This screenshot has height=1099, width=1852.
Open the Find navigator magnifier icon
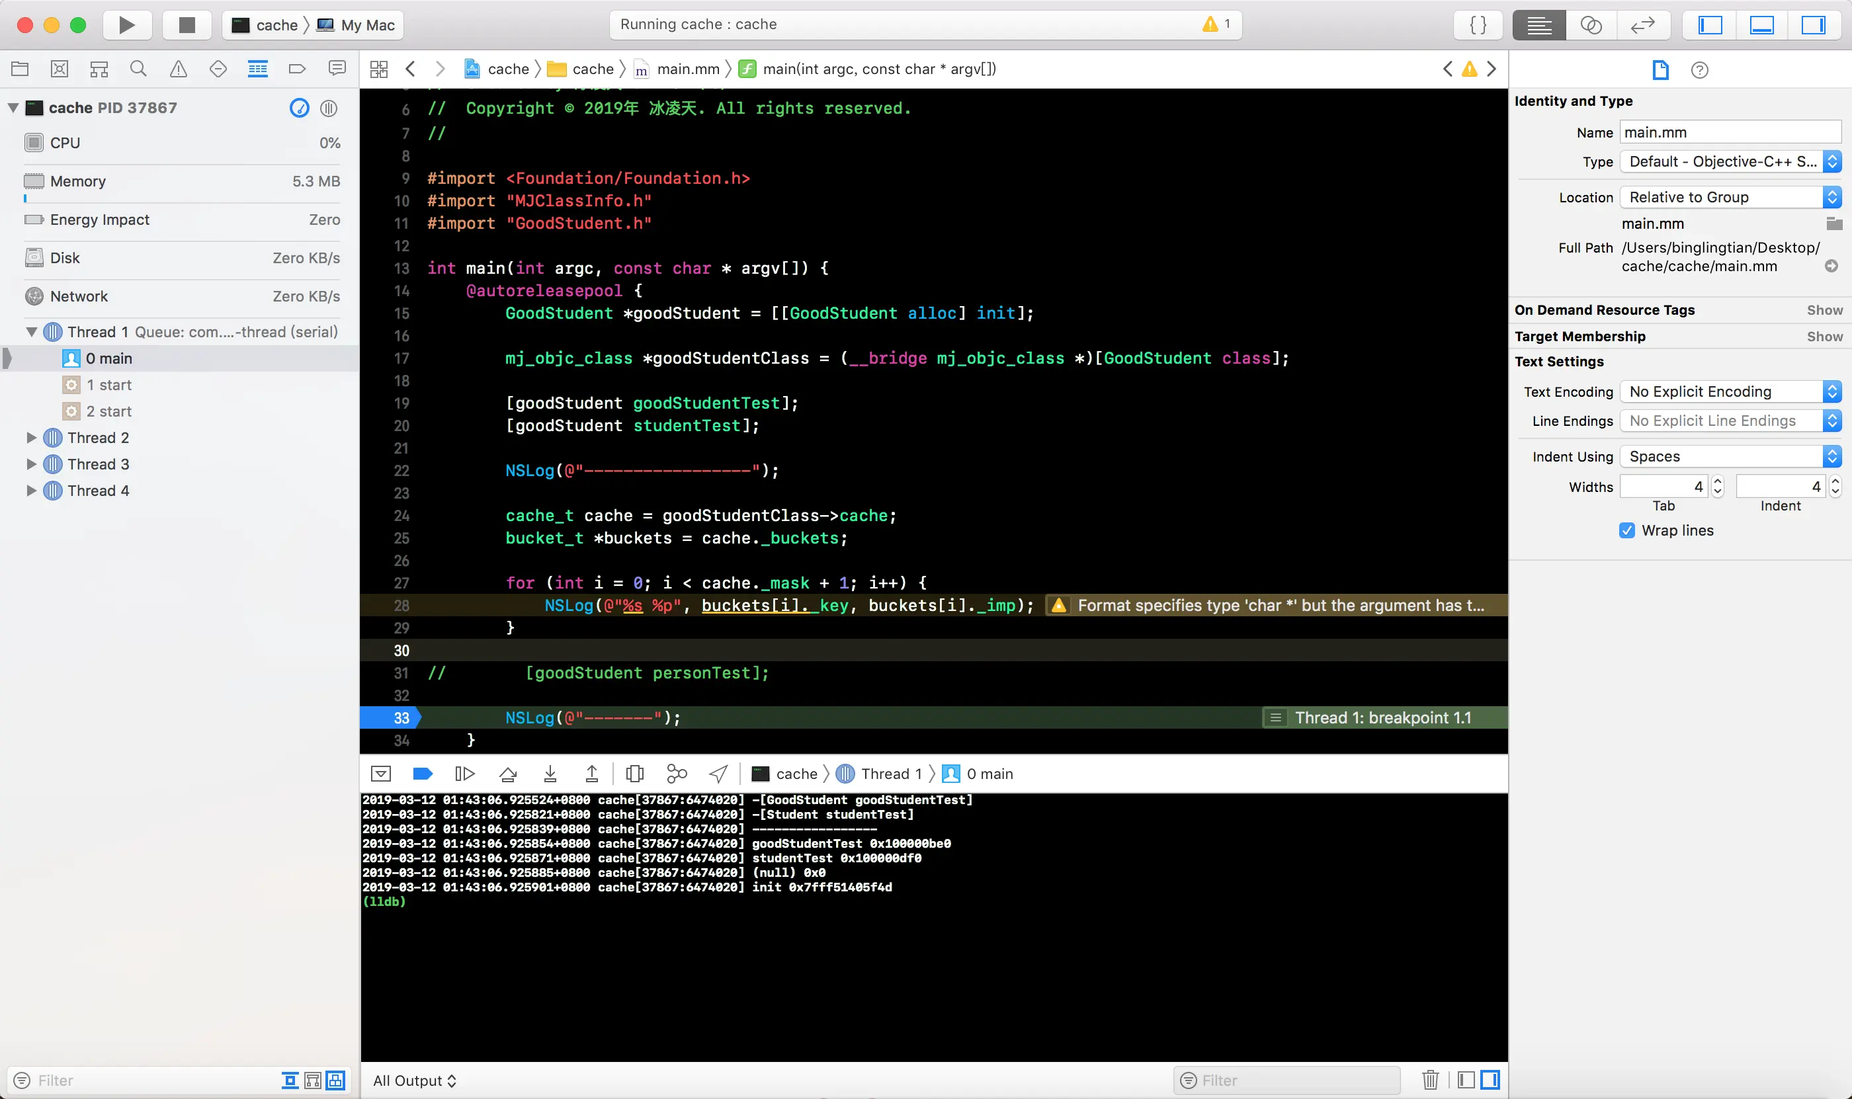[138, 69]
